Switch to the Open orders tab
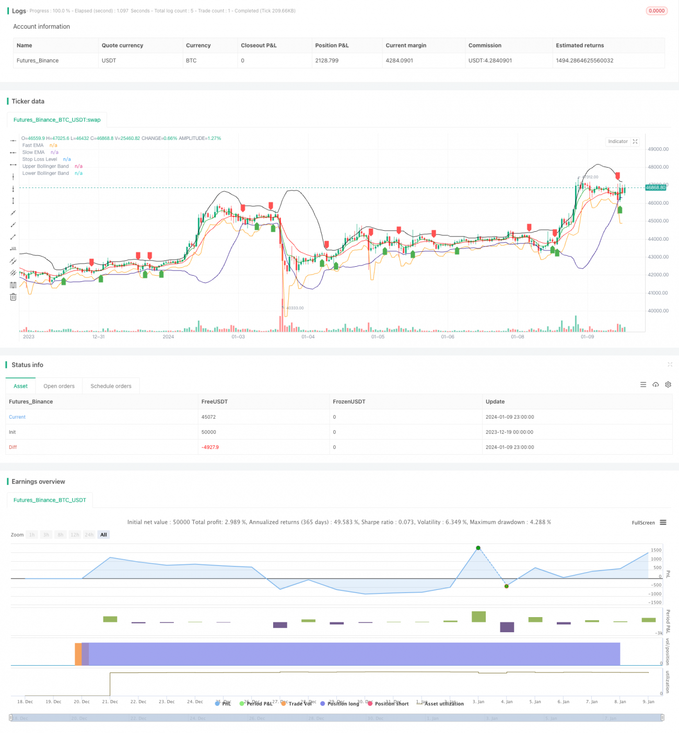Screen dimensions: 679x733 point(59,386)
